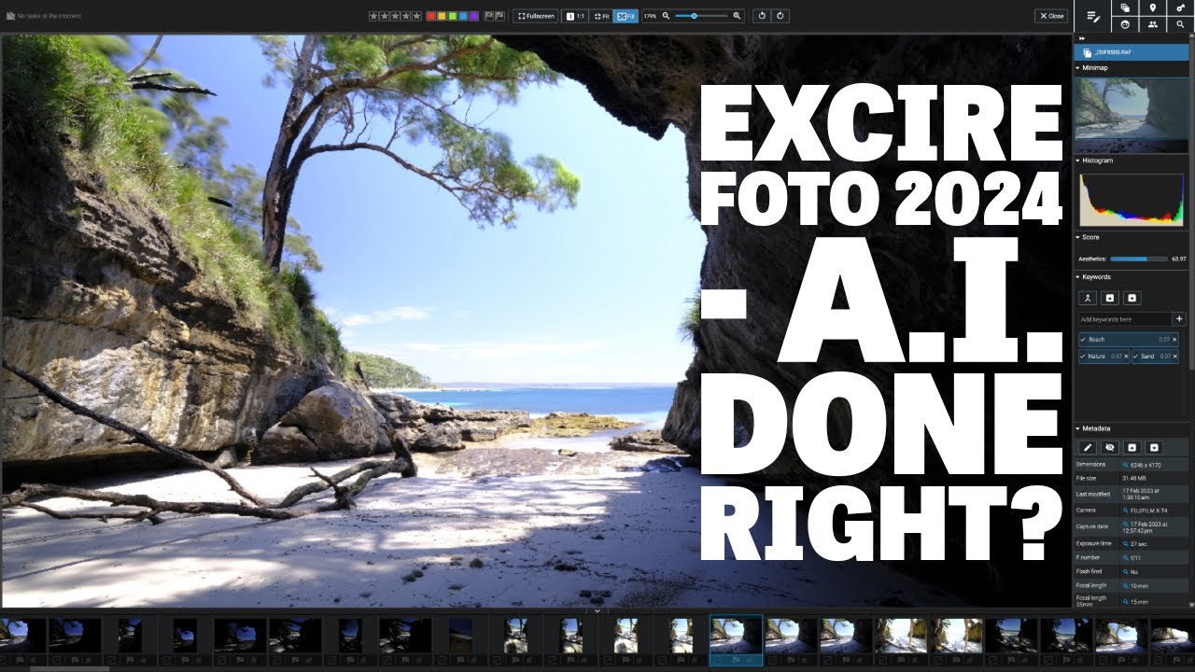Toggle hidden metadata fields with the eye icon

tap(1109, 448)
